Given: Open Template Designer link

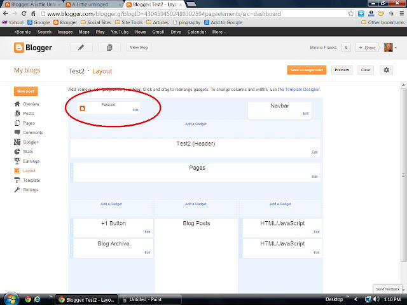Looking at the screenshot, I should (x=303, y=90).
